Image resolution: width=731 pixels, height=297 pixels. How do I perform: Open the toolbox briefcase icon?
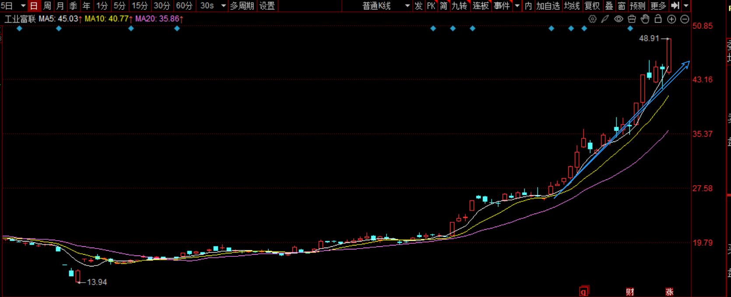point(632,19)
